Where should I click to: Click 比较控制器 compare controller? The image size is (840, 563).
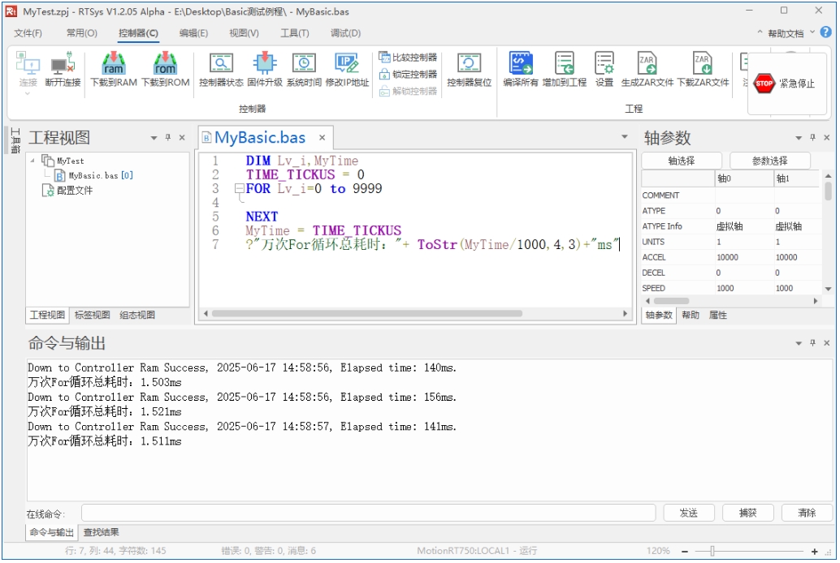coord(408,58)
